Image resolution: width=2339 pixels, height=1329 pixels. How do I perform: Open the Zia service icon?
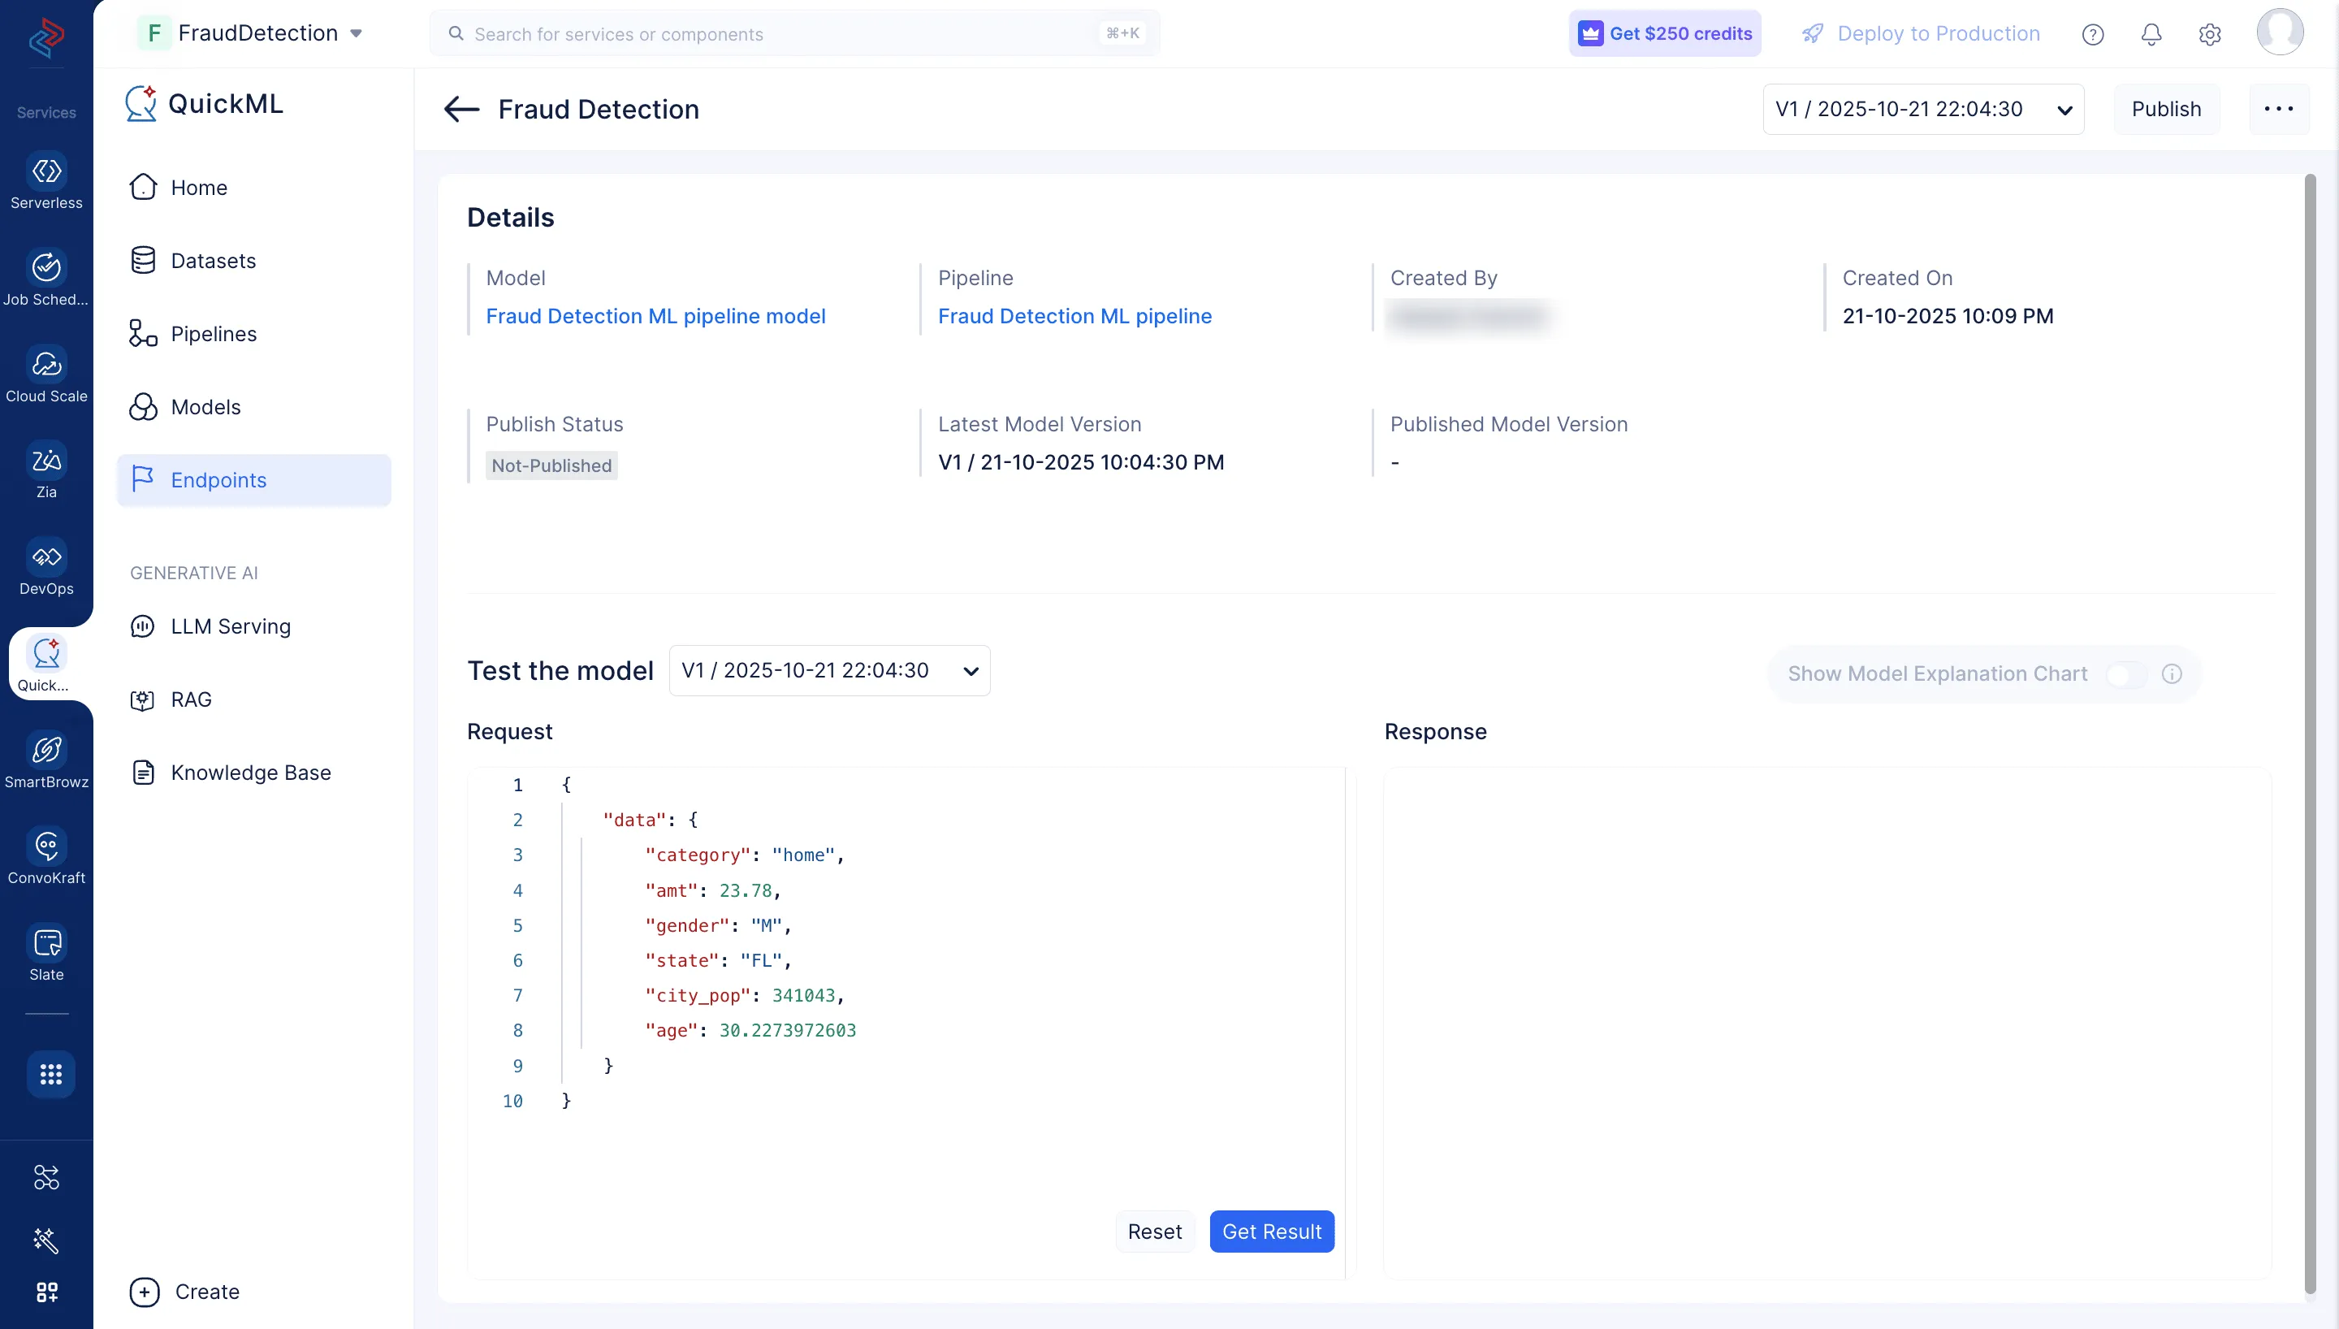(x=46, y=461)
